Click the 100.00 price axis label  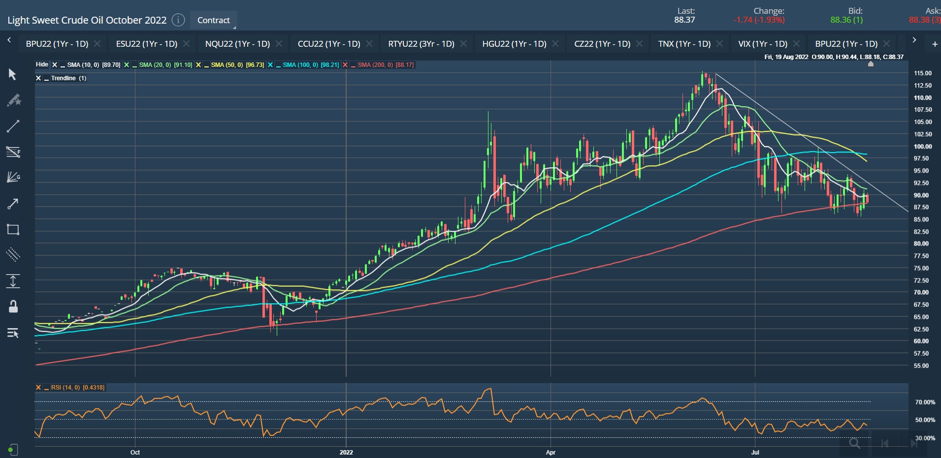pyautogui.click(x=923, y=146)
